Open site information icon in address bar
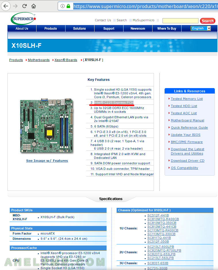Viewport: 218px width, 270px height. click(x=63, y=6)
